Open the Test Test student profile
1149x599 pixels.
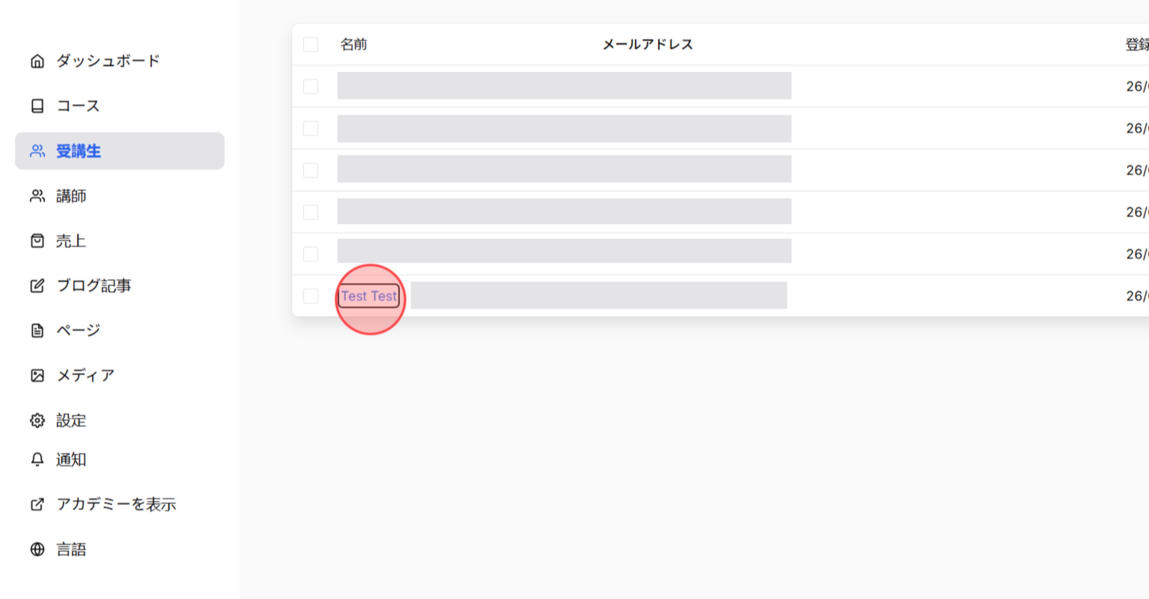click(x=369, y=296)
